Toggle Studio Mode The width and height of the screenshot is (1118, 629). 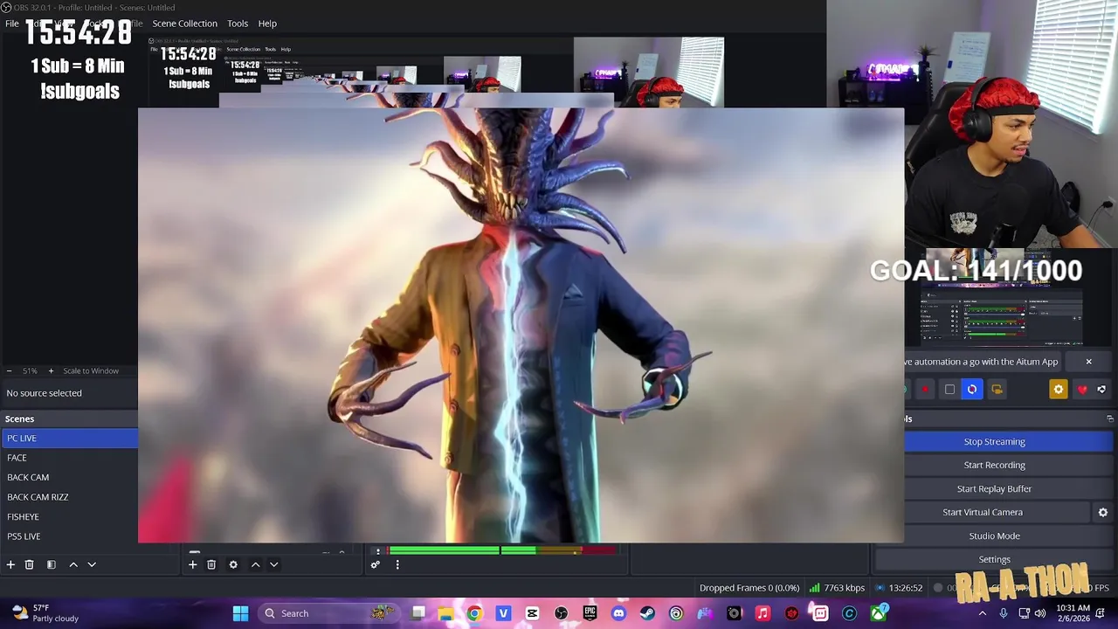(x=994, y=536)
